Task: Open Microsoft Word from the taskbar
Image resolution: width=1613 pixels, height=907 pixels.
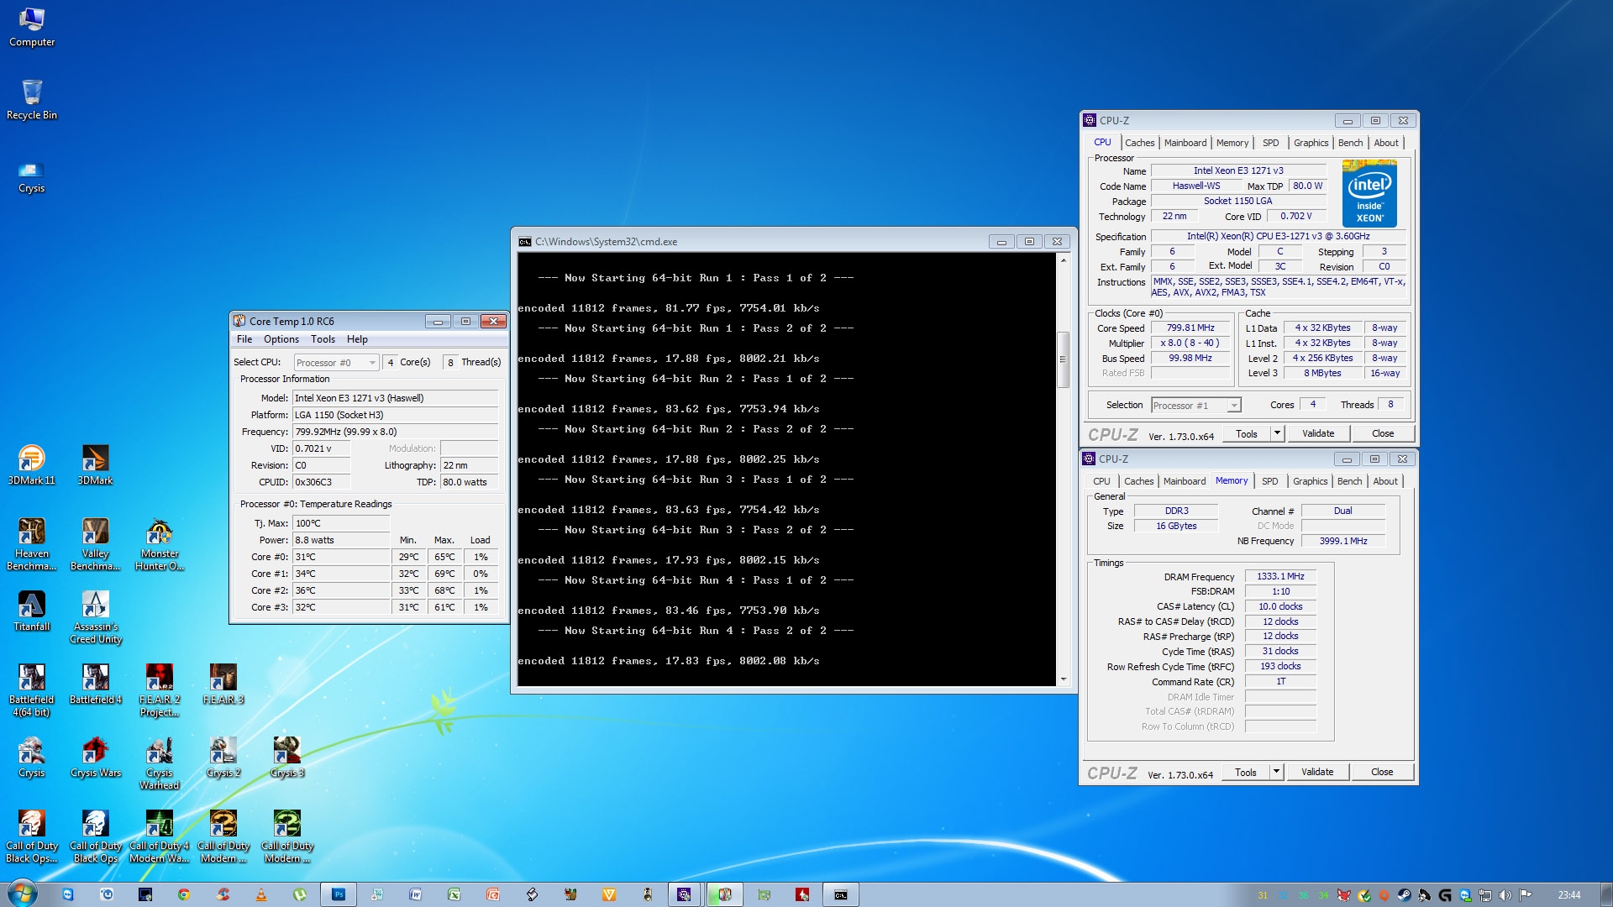Action: (415, 894)
